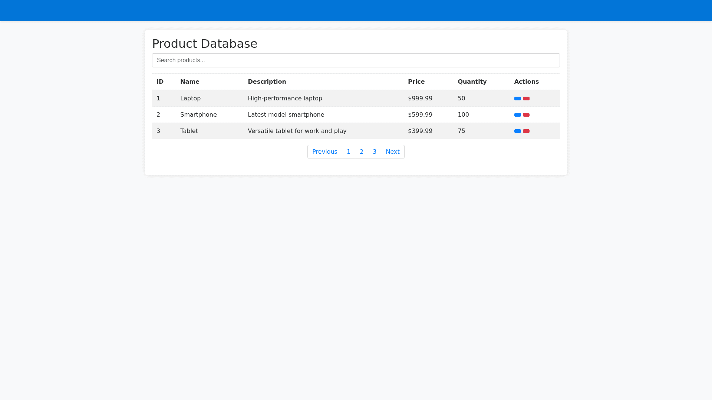Focus the Search products input field
Screen dimensions: 712x400
click(x=356, y=60)
